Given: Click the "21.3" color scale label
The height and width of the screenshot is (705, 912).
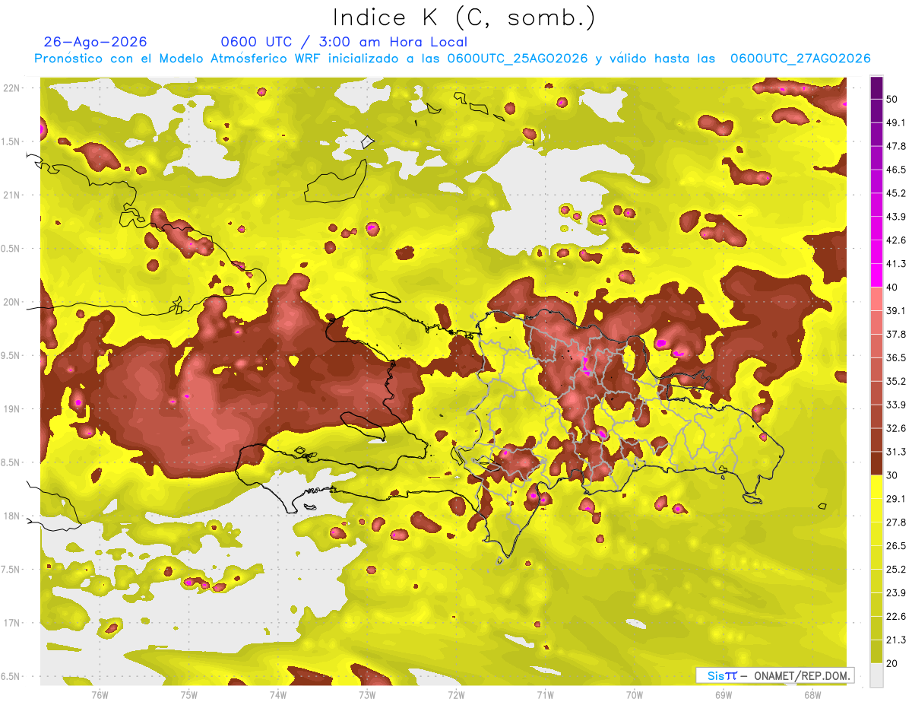Looking at the screenshot, I should pyautogui.click(x=896, y=640).
